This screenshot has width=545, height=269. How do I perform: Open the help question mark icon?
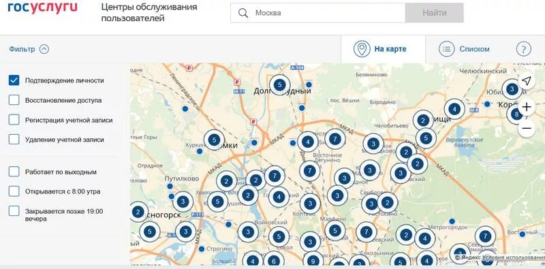click(523, 49)
